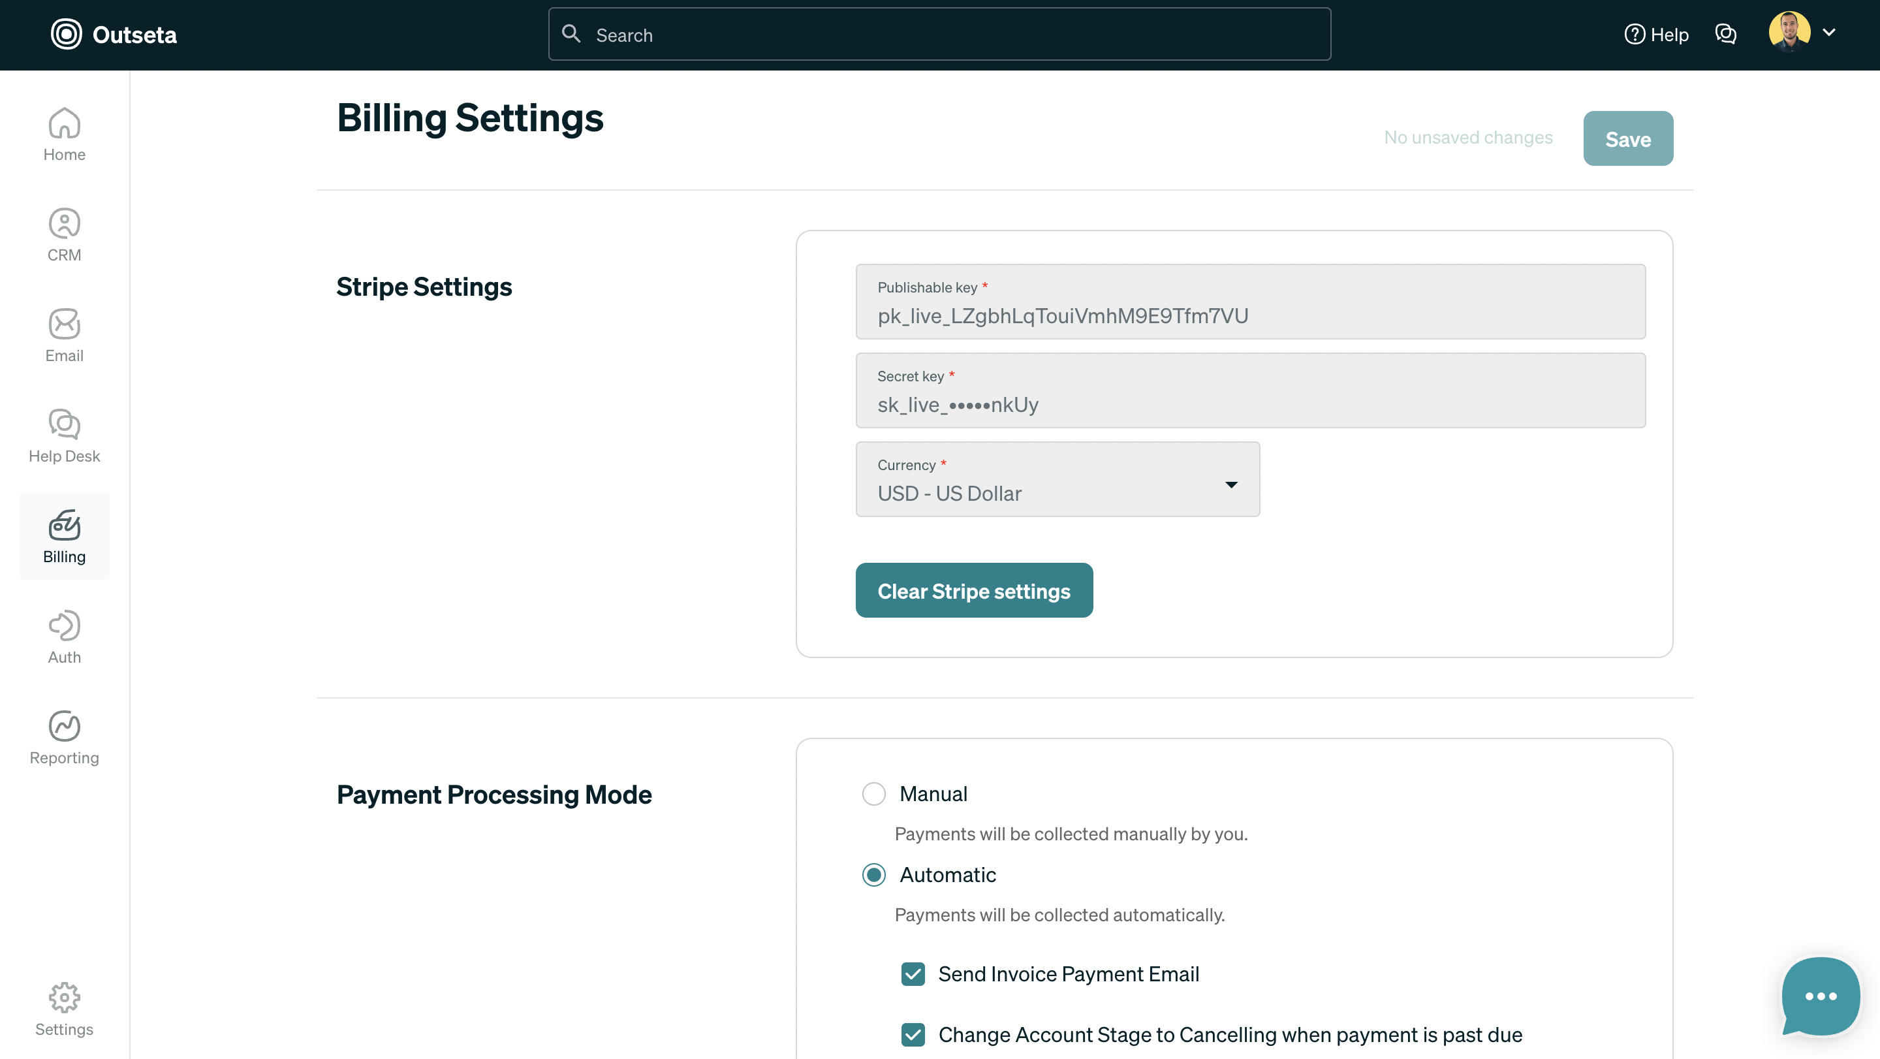1880x1059 pixels.
Task: Click inside the Search field
Action: point(939,35)
